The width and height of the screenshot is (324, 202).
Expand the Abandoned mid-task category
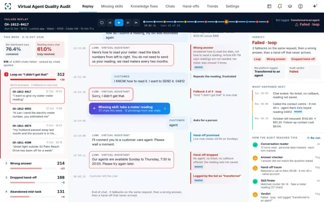[34, 193]
